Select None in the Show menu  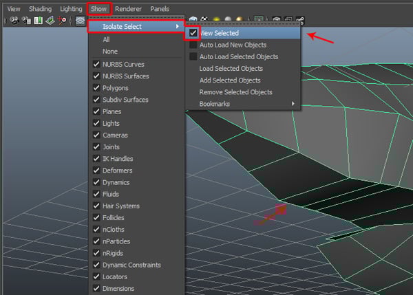[x=109, y=51]
